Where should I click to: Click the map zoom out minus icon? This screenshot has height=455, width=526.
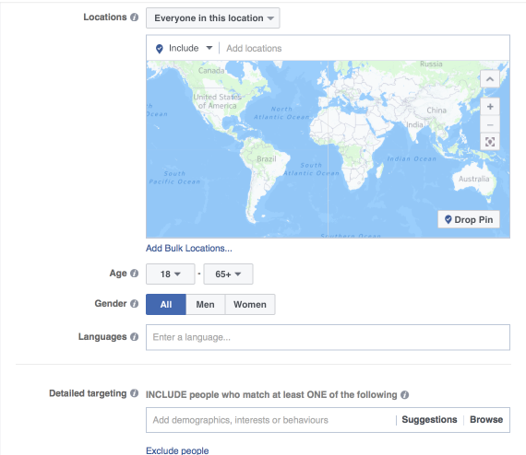[490, 124]
